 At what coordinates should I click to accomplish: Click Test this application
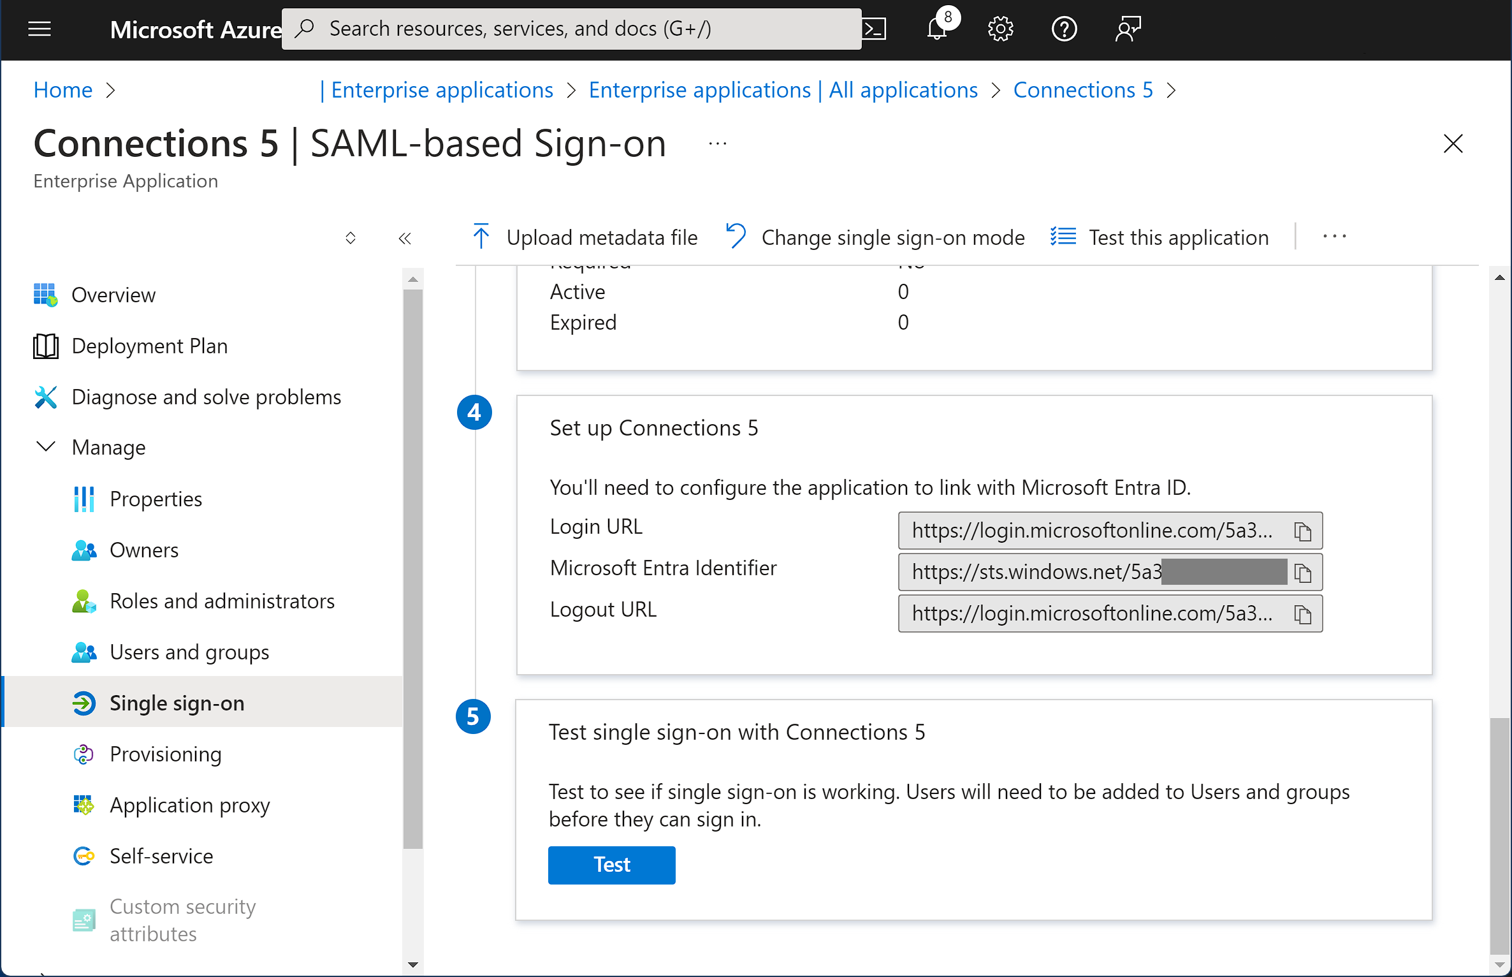pyautogui.click(x=1159, y=237)
